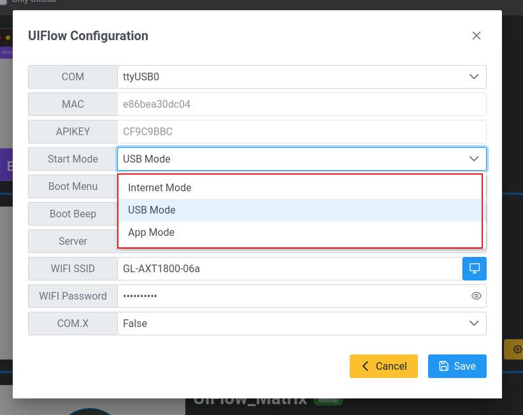Select Internet Mode from the list
Image resolution: width=523 pixels, height=415 pixels.
point(160,187)
